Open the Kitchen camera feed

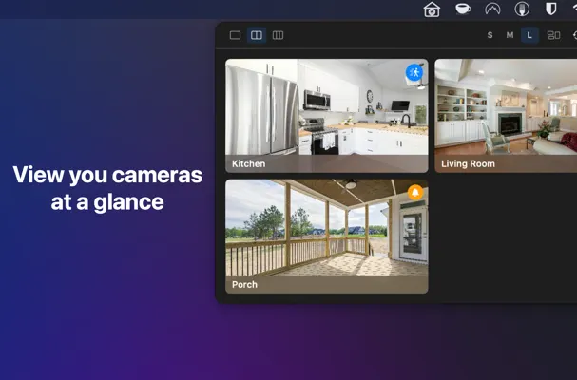327,116
